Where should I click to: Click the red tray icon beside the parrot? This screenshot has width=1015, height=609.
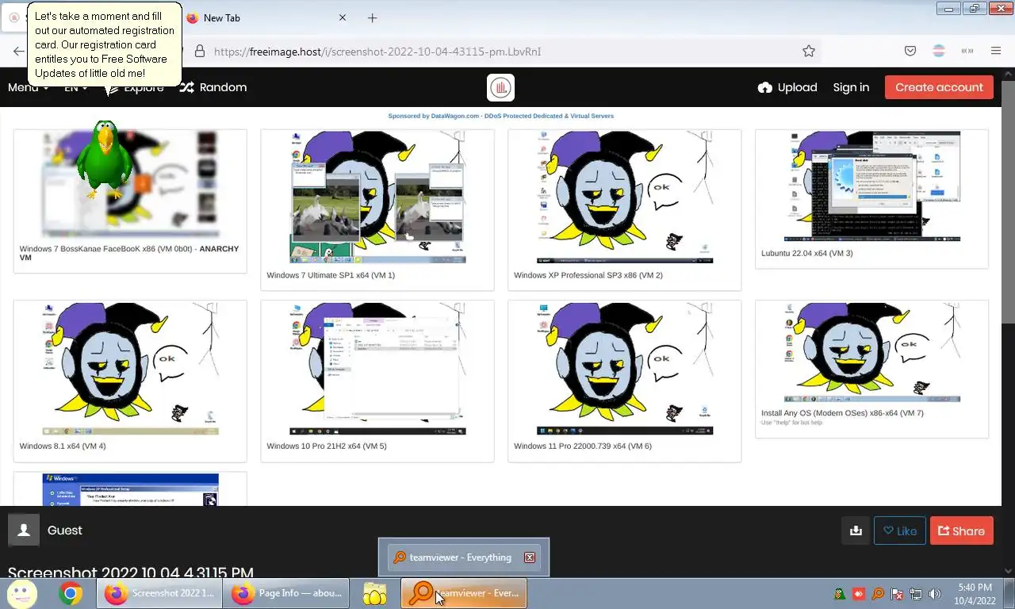(x=859, y=594)
